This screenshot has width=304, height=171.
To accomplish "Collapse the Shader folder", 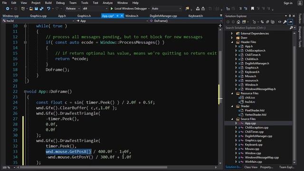I will 232,106.
